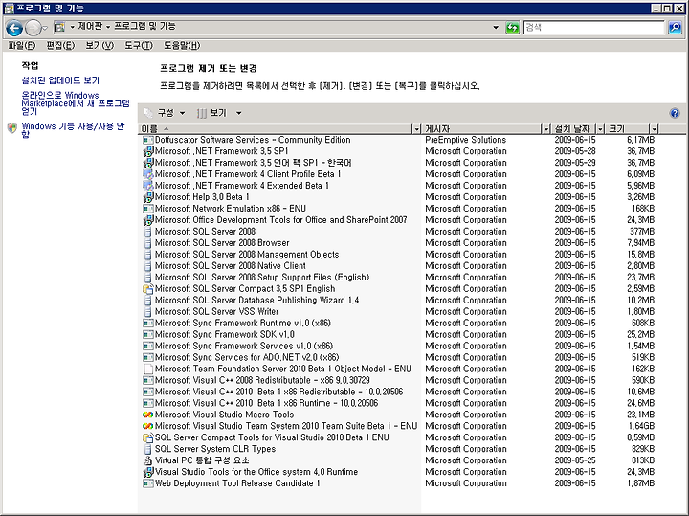689x516 pixels.
Task: Select the Office Development Tools for SharePoint 2007 icon
Action: 148,220
